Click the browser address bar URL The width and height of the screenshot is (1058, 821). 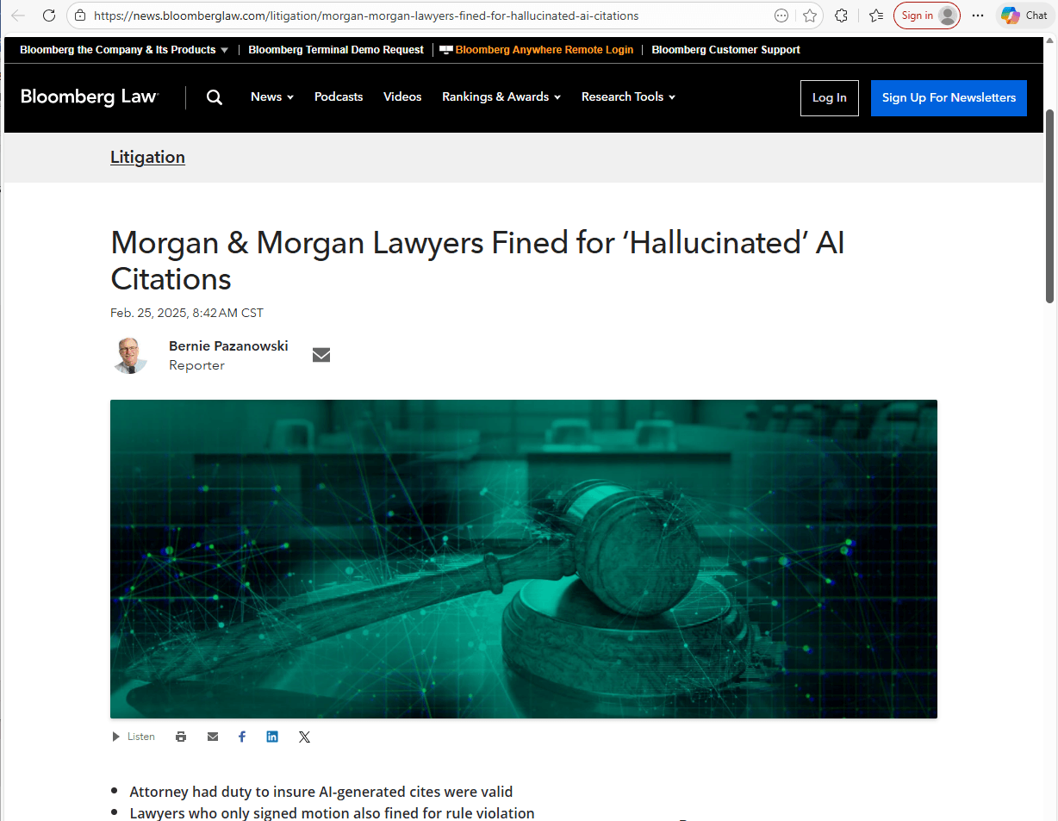(x=366, y=16)
